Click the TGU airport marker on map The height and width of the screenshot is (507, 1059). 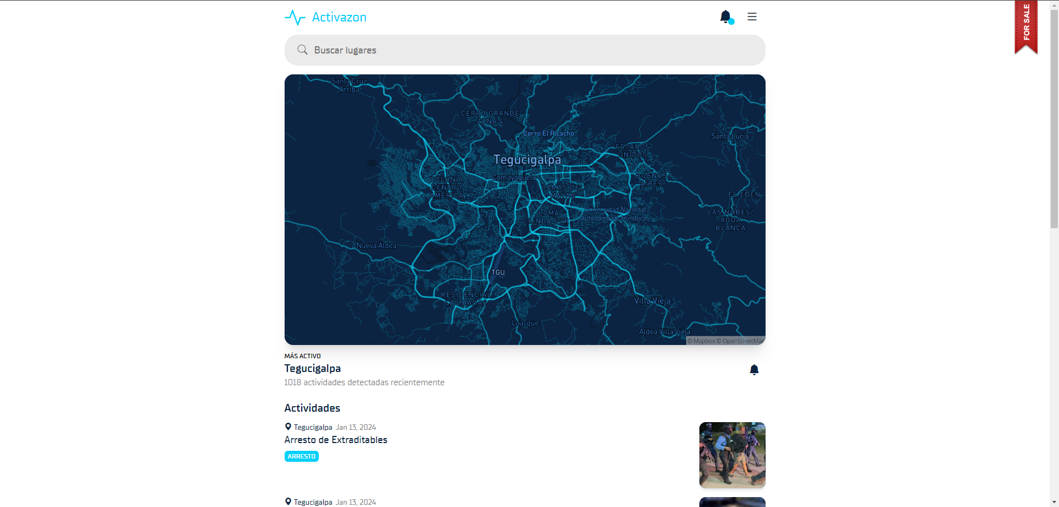click(x=498, y=272)
